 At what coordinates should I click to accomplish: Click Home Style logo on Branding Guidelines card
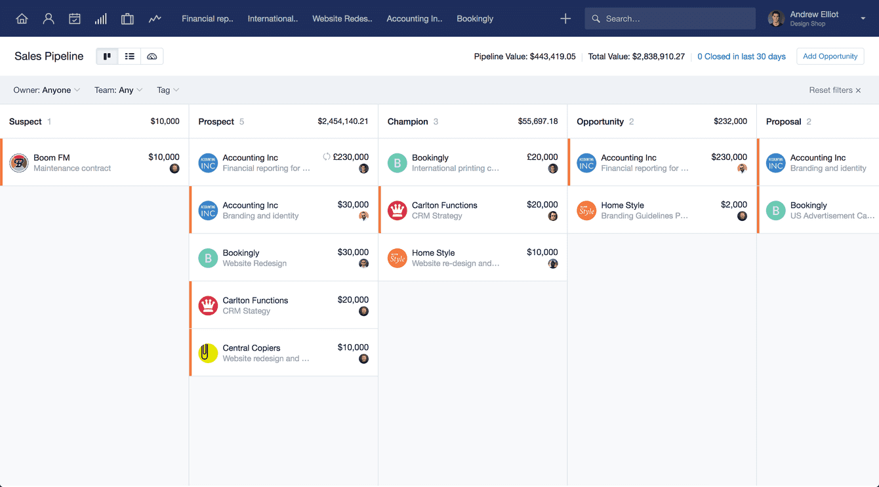586,210
